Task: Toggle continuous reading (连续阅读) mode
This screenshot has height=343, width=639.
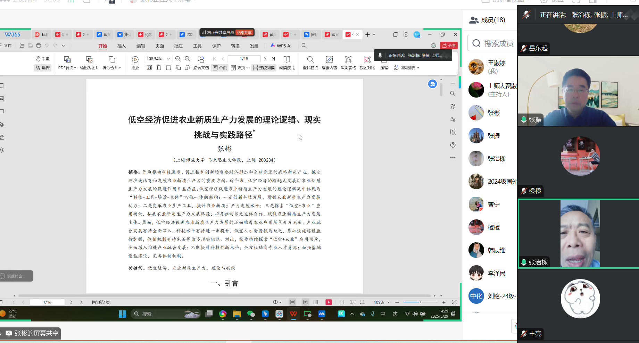Action: (264, 68)
